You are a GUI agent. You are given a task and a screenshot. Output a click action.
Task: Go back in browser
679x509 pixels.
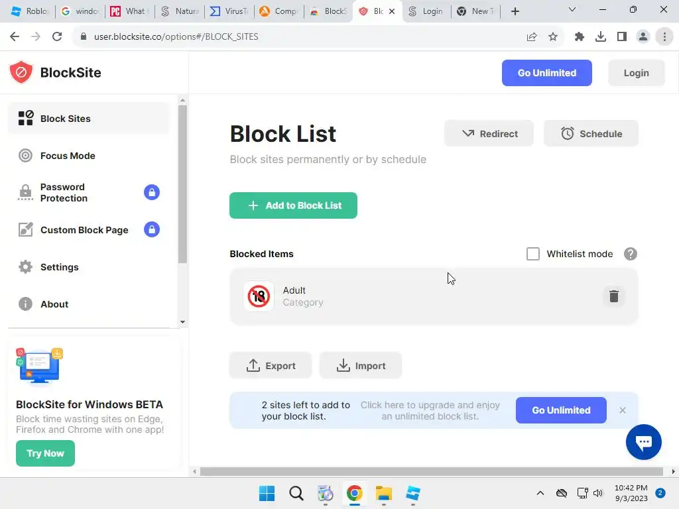click(15, 36)
